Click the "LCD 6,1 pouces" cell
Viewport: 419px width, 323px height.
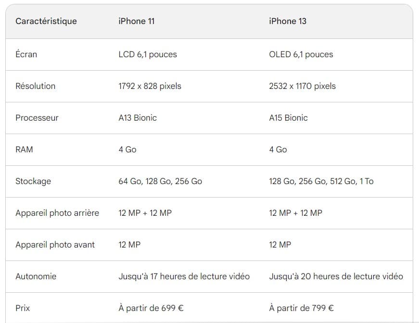148,54
